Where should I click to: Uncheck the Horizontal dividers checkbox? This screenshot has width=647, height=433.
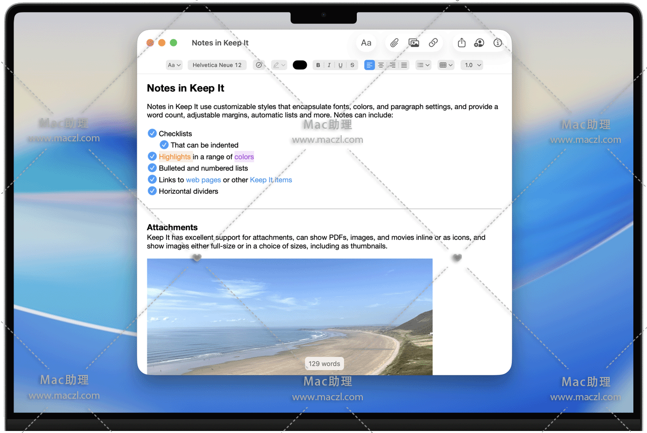(152, 191)
